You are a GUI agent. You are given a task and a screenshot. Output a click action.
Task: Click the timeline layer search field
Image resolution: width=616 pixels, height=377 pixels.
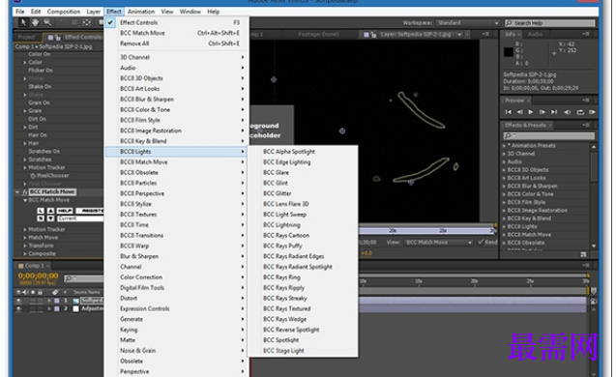84,278
